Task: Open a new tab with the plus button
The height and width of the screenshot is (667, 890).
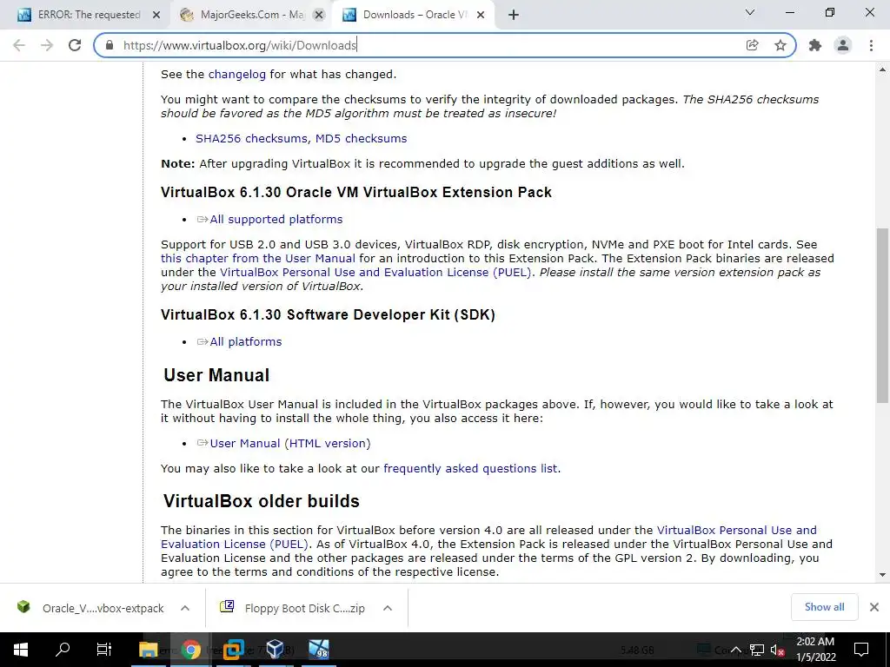Action: [x=514, y=15]
